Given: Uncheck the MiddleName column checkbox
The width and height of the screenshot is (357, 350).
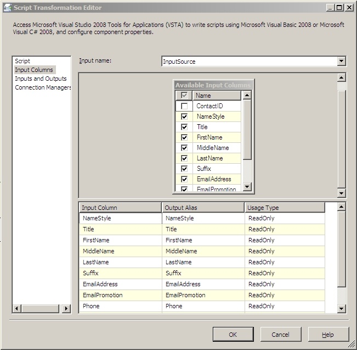Looking at the screenshot, I should (x=184, y=148).
